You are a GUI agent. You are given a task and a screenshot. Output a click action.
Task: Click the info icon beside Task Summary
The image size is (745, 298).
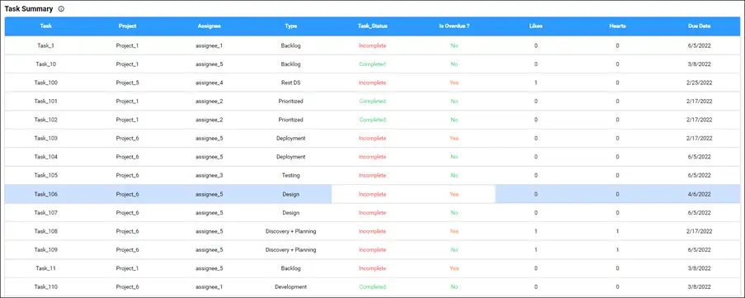click(x=61, y=9)
